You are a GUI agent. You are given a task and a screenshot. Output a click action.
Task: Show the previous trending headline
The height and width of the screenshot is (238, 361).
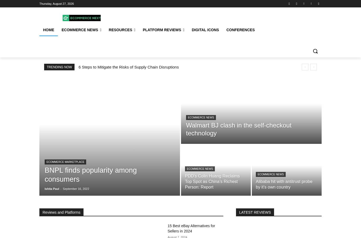[305, 67]
